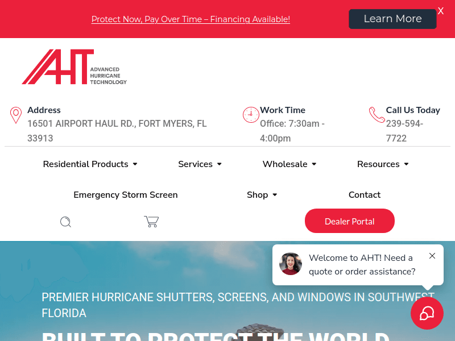Viewport: 455px width, 341px height.
Task: Click the work time clock icon
Action: point(251,115)
